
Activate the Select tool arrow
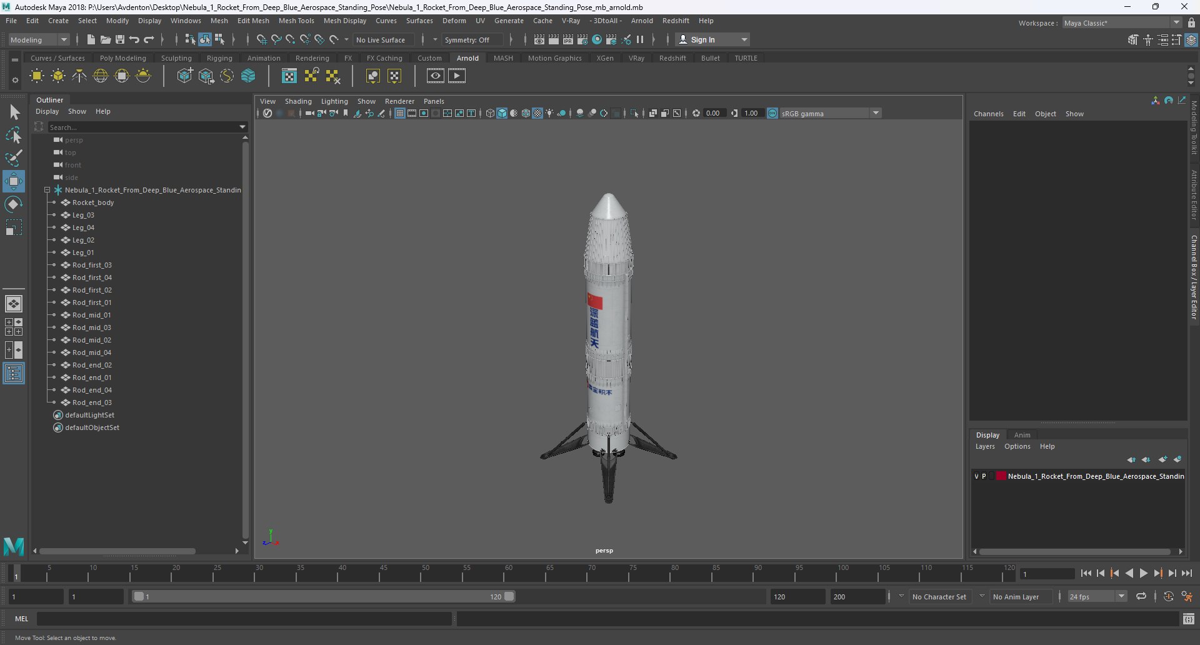14,112
